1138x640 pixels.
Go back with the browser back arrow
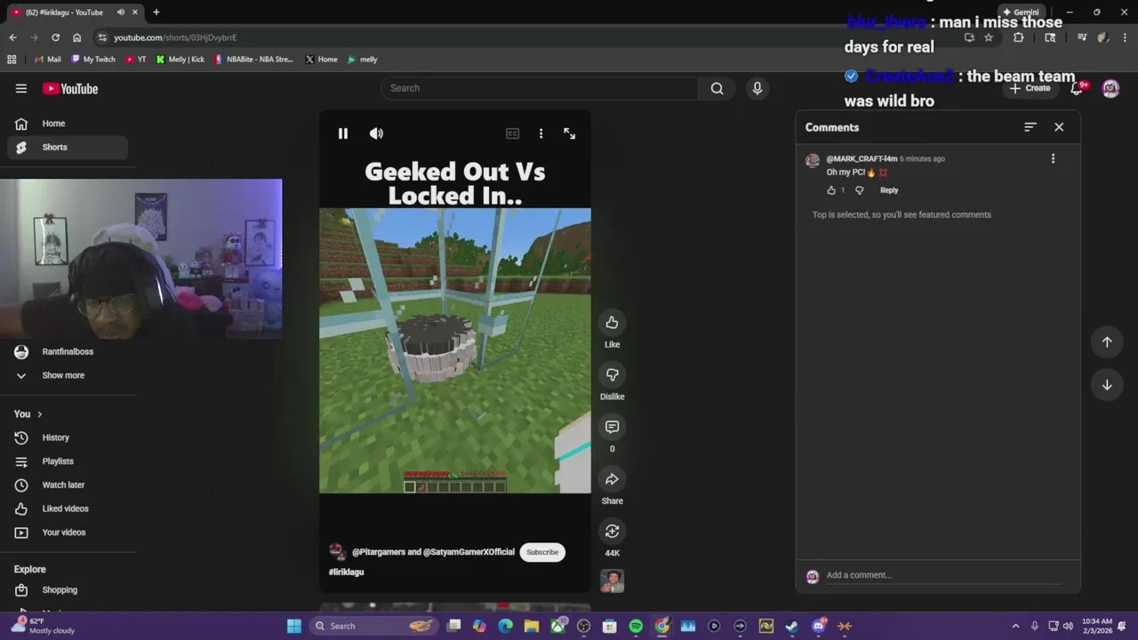click(12, 37)
